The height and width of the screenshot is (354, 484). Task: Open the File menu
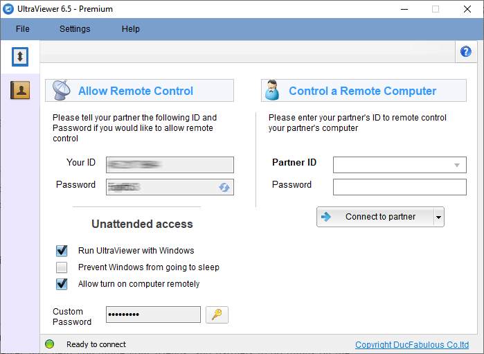(23, 29)
